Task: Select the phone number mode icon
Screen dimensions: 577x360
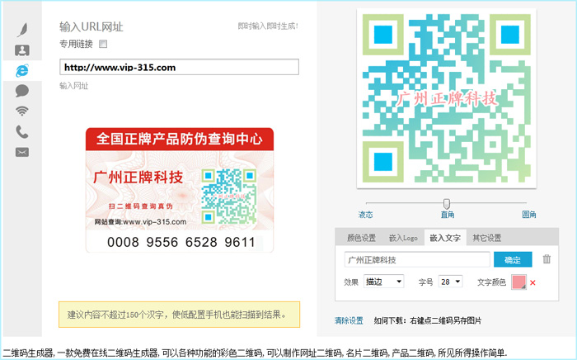Action: (x=22, y=131)
